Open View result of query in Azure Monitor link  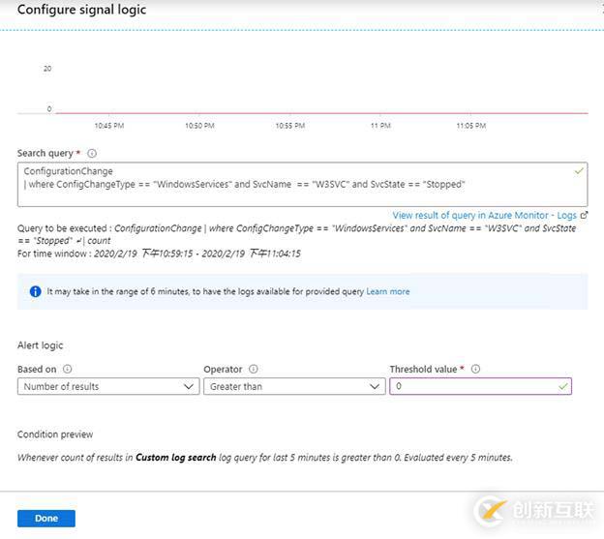pyautogui.click(x=485, y=215)
